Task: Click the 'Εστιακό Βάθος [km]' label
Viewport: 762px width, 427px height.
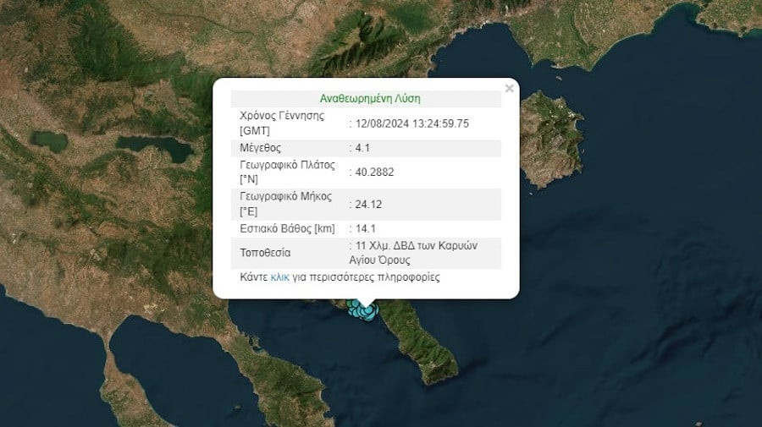Action: (x=288, y=228)
